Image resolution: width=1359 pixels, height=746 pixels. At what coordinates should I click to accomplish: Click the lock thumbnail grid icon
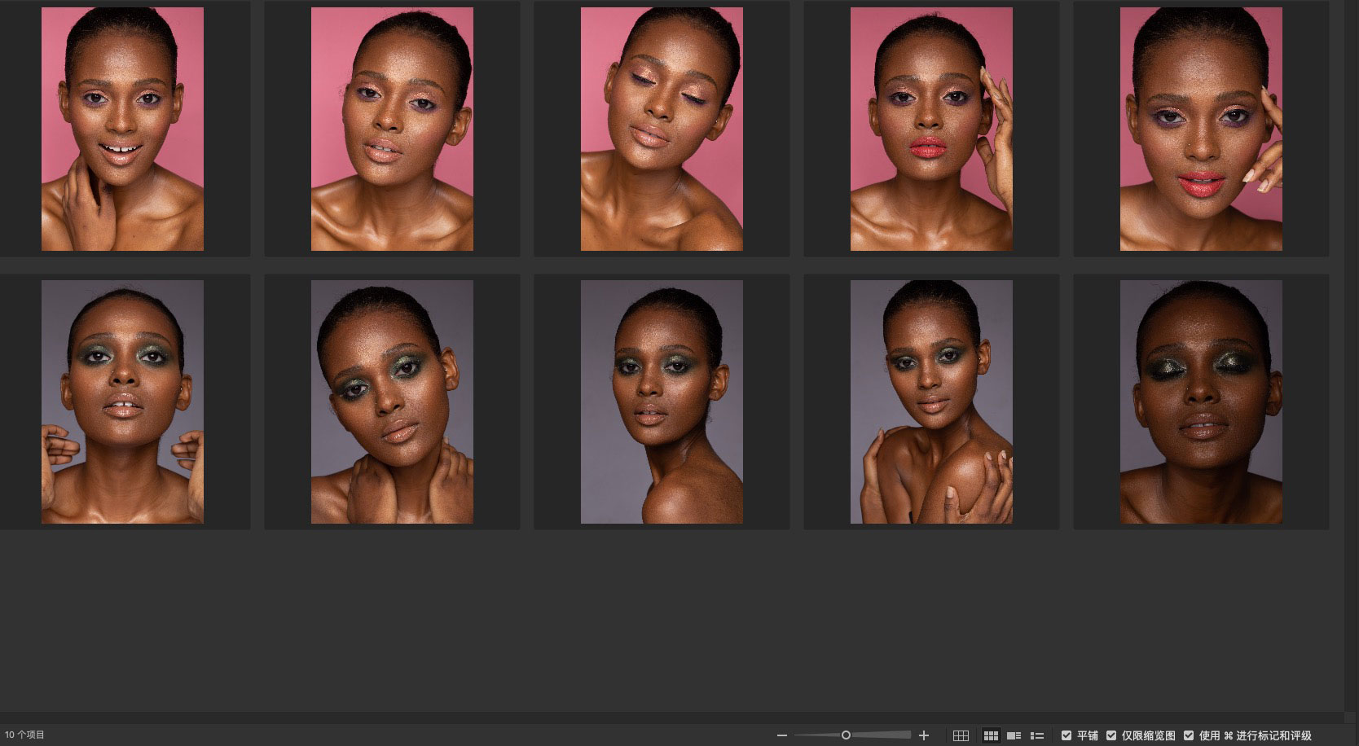click(x=961, y=735)
